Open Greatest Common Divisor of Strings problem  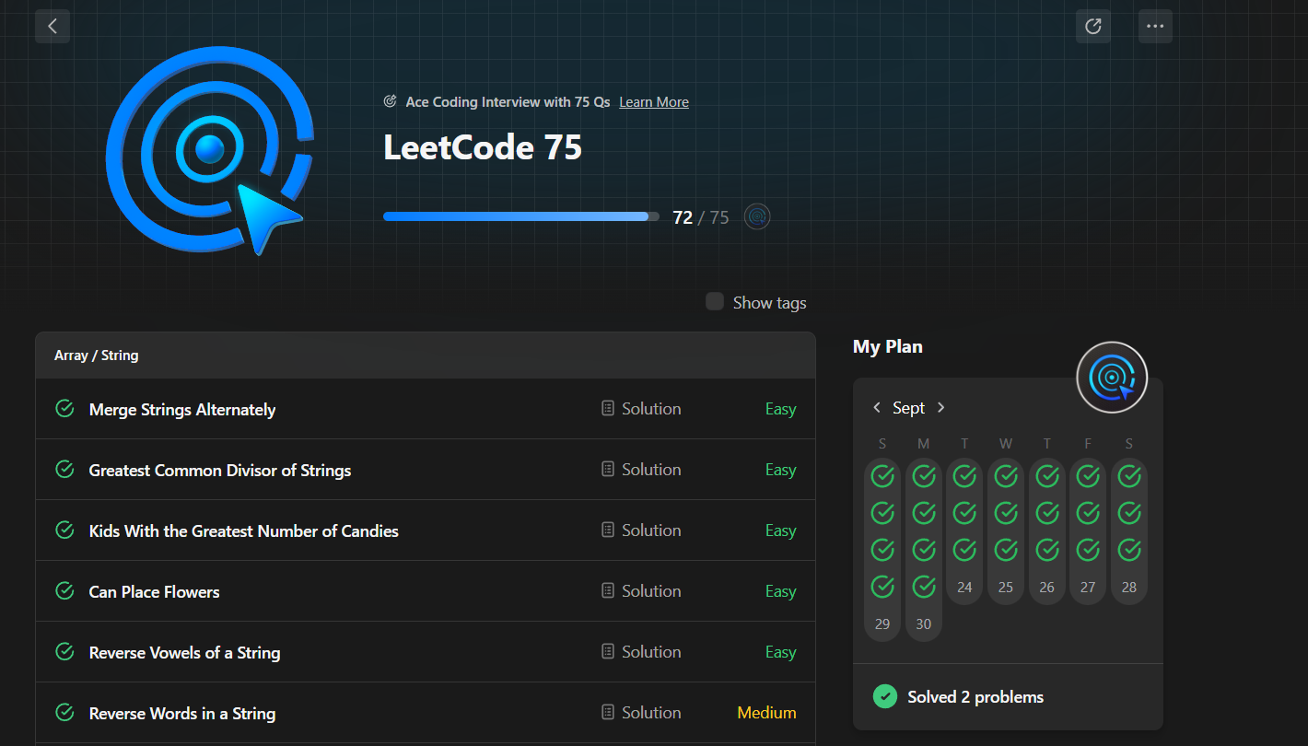[220, 471]
